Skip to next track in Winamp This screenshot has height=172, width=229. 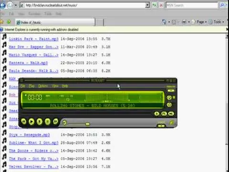click(x=55, y=121)
